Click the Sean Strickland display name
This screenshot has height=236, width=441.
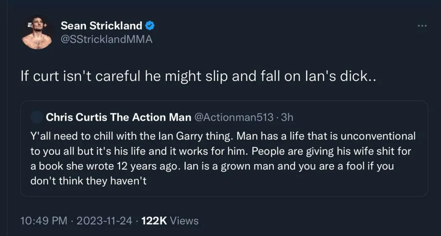tap(101, 26)
